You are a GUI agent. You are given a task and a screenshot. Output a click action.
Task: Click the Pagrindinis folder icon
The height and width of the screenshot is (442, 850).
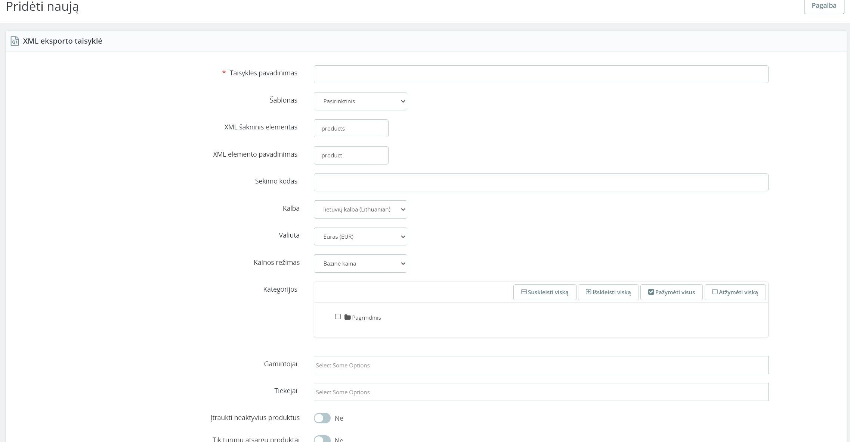[347, 317]
